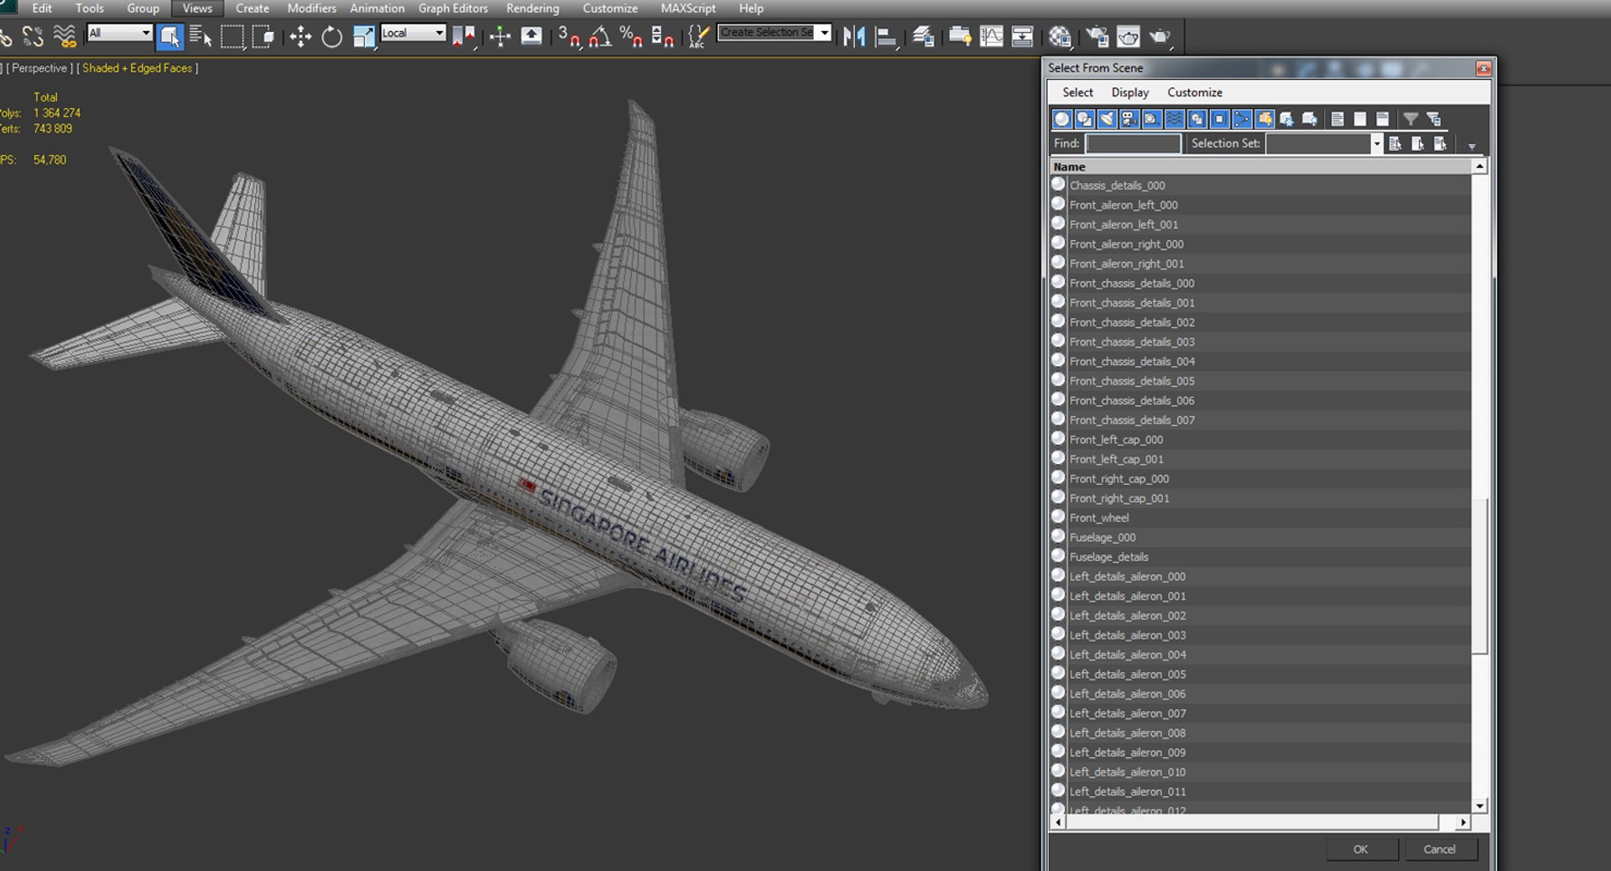Image resolution: width=1611 pixels, height=871 pixels.
Task: Open the Create Selection Set dropdown arrow
Action: tap(825, 33)
